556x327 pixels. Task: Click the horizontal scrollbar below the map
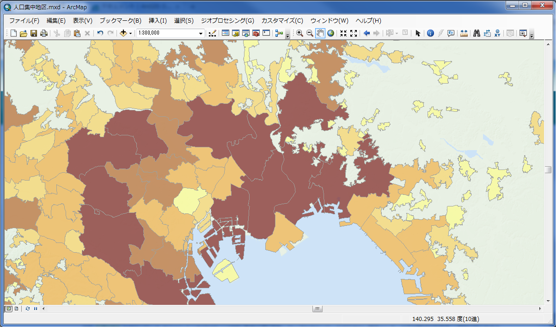point(317,309)
